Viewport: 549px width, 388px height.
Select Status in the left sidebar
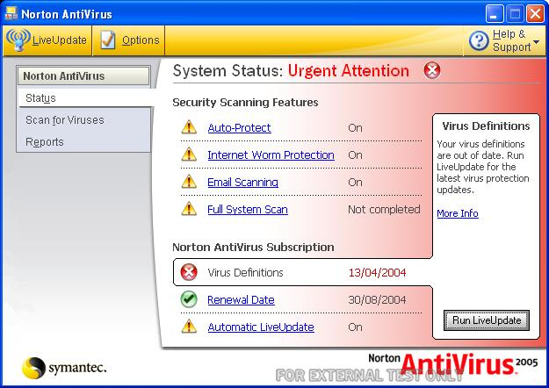[x=40, y=98]
